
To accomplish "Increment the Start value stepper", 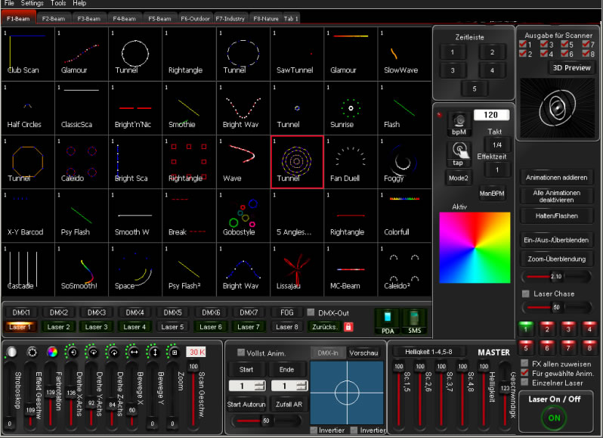I will pyautogui.click(x=260, y=384).
